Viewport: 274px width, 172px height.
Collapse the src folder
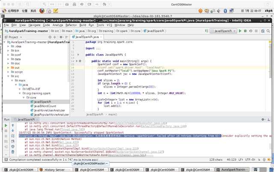tap(8, 76)
